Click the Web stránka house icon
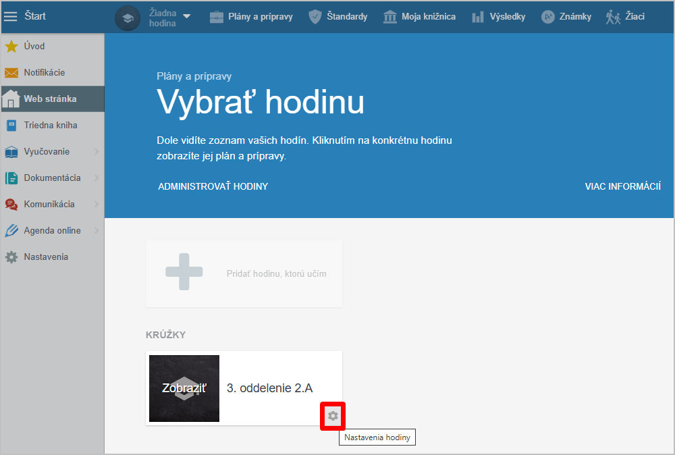Viewport: 675px width, 455px height. pyautogui.click(x=11, y=99)
